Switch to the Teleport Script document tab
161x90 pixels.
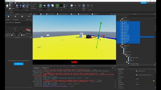tap(50, 14)
